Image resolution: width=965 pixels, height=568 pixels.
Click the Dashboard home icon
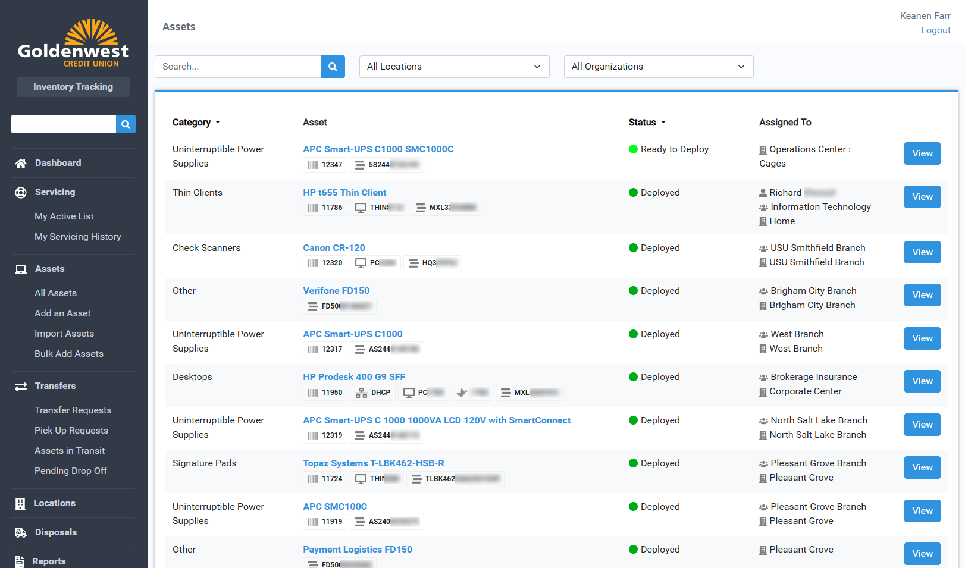(x=21, y=164)
